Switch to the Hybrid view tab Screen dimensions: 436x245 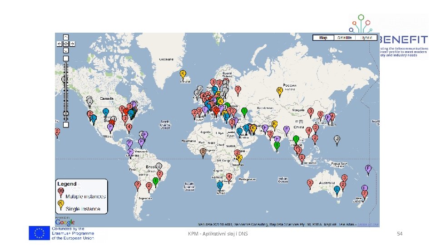pos(366,38)
